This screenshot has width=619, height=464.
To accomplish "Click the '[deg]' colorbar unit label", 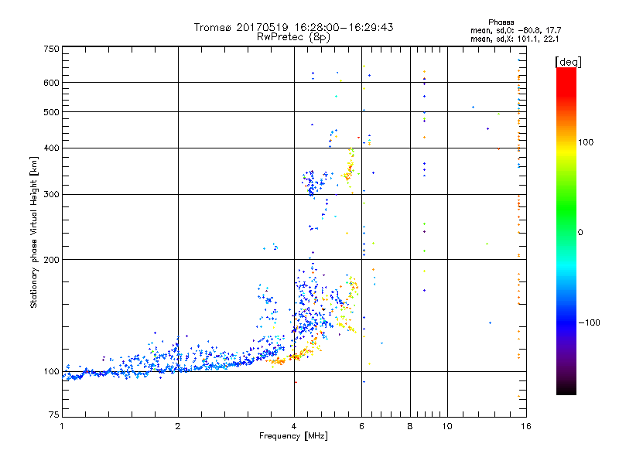I will [568, 62].
